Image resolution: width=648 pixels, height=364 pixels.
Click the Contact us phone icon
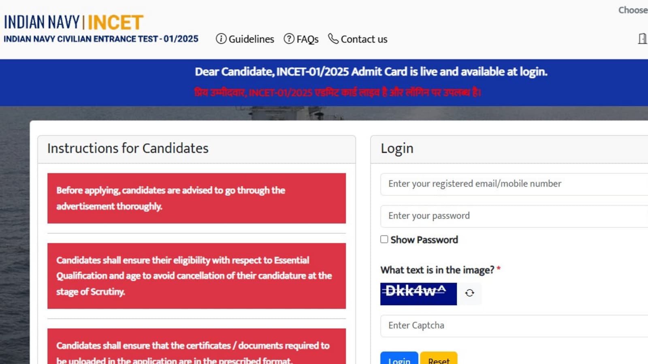point(333,39)
